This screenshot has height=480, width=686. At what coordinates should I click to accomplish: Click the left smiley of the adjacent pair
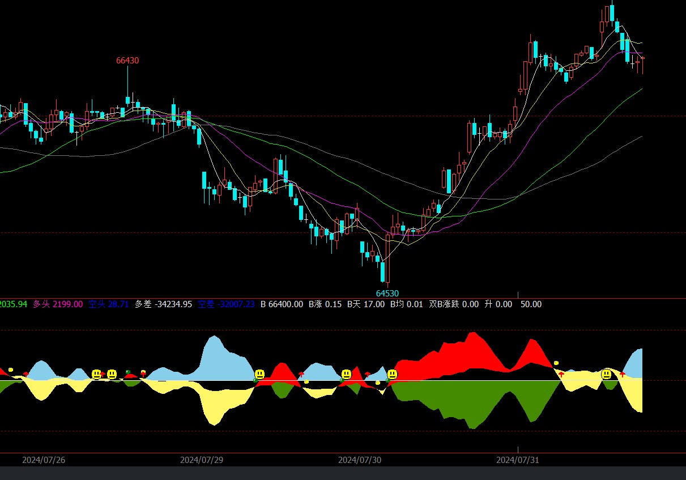(96, 374)
